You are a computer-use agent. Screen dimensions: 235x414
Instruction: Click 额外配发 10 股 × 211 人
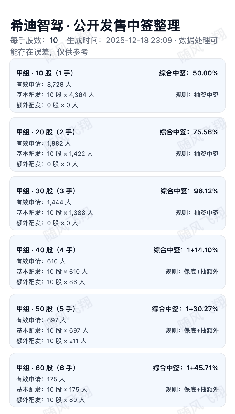click(51, 341)
